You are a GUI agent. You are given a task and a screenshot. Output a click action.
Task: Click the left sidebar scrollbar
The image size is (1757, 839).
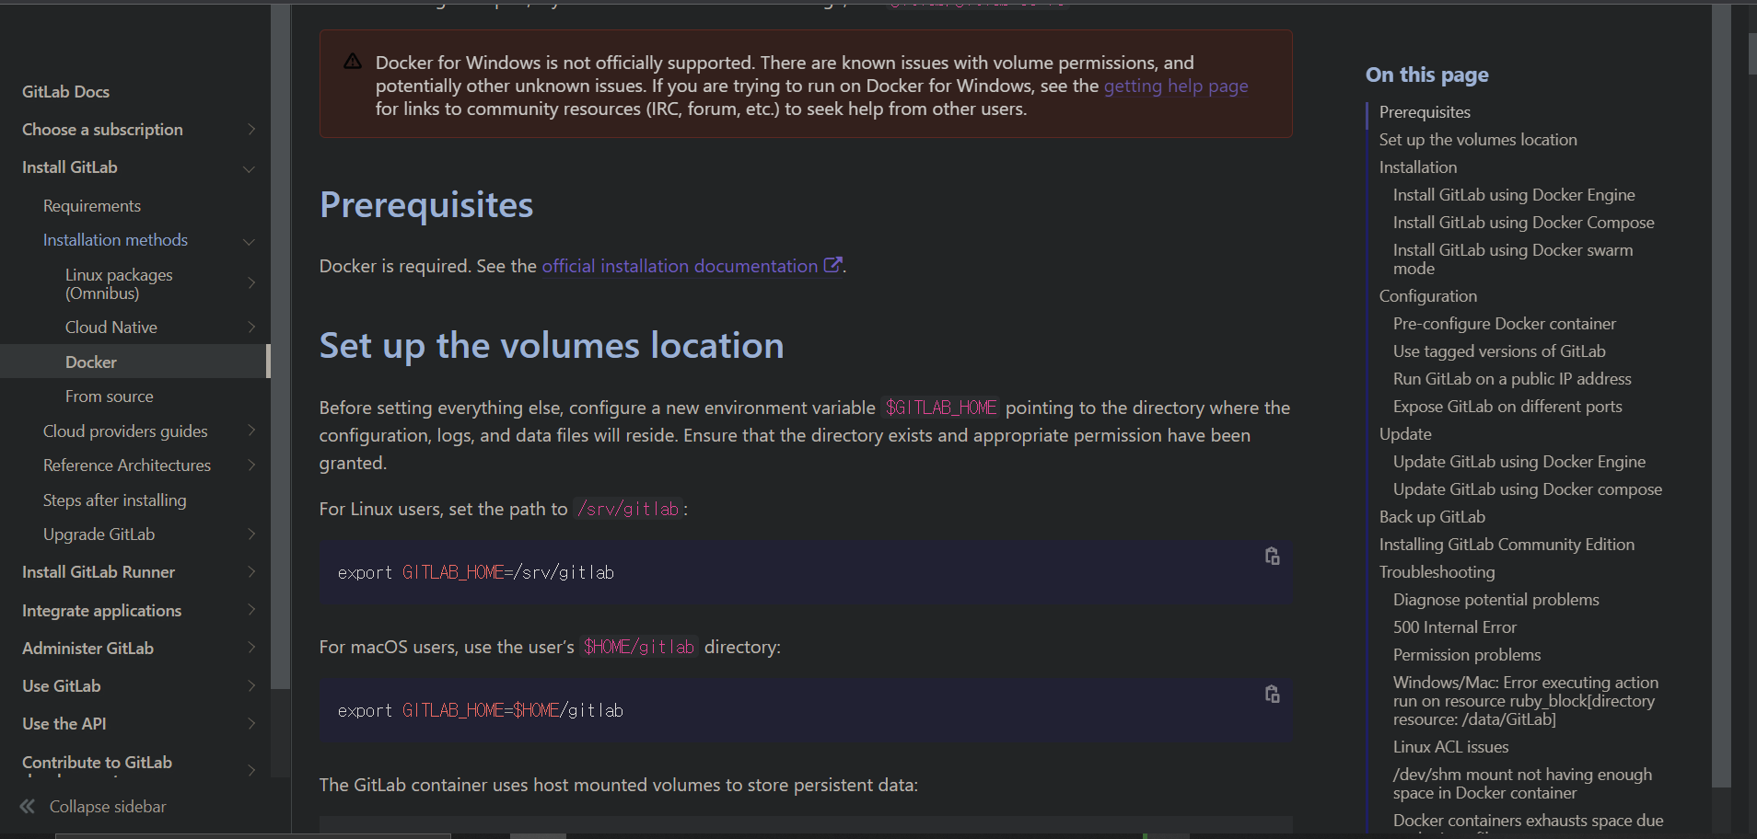pos(281,348)
